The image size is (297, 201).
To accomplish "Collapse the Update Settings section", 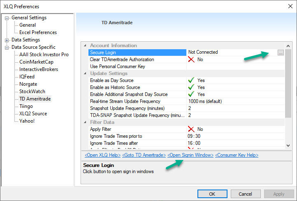I will [85, 73].
